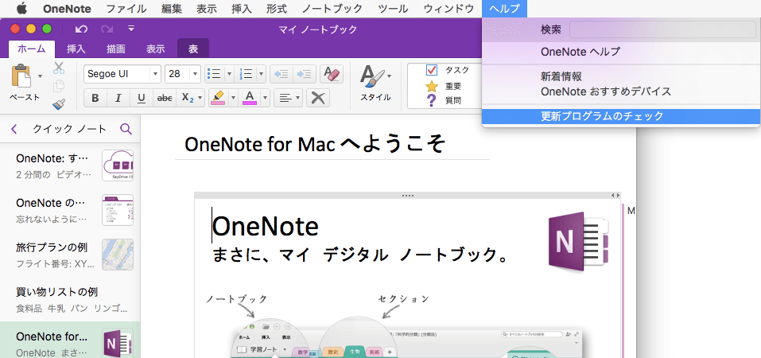Viewport: 761px width, 358px height.
Task: Click the page title OneNote for Mac へようこそ
Action: 314,144
